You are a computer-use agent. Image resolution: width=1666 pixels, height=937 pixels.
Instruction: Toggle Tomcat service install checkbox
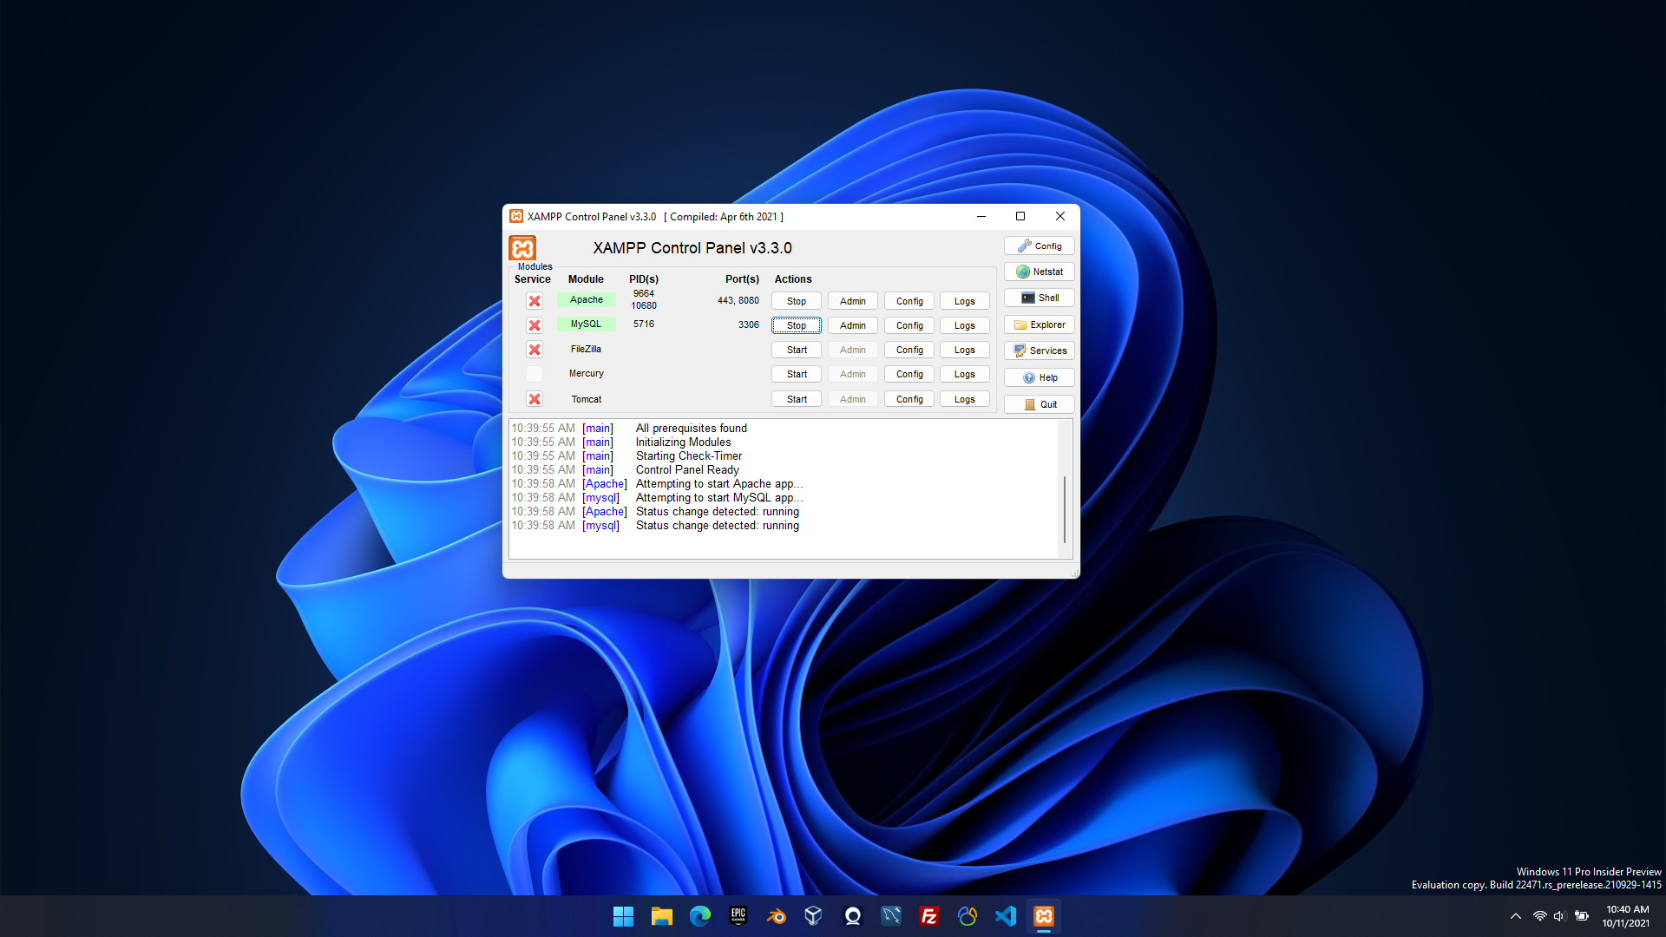coord(535,399)
